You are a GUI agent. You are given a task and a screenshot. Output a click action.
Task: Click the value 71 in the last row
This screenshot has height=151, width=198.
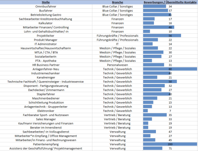(170, 149)
